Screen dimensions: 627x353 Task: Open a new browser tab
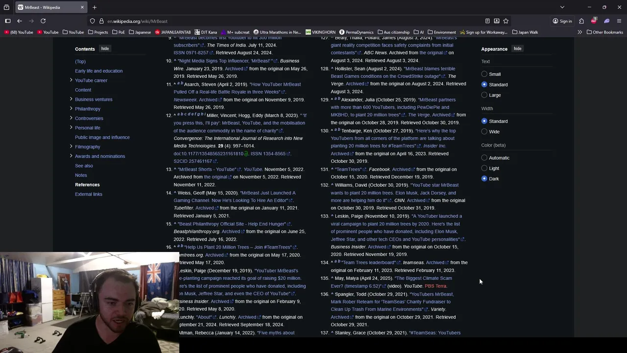(95, 7)
